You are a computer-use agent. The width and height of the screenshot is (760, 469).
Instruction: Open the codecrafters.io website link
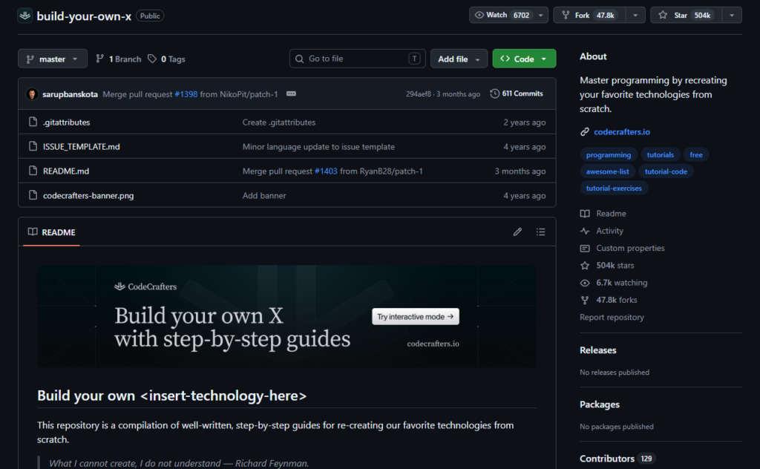tap(622, 132)
